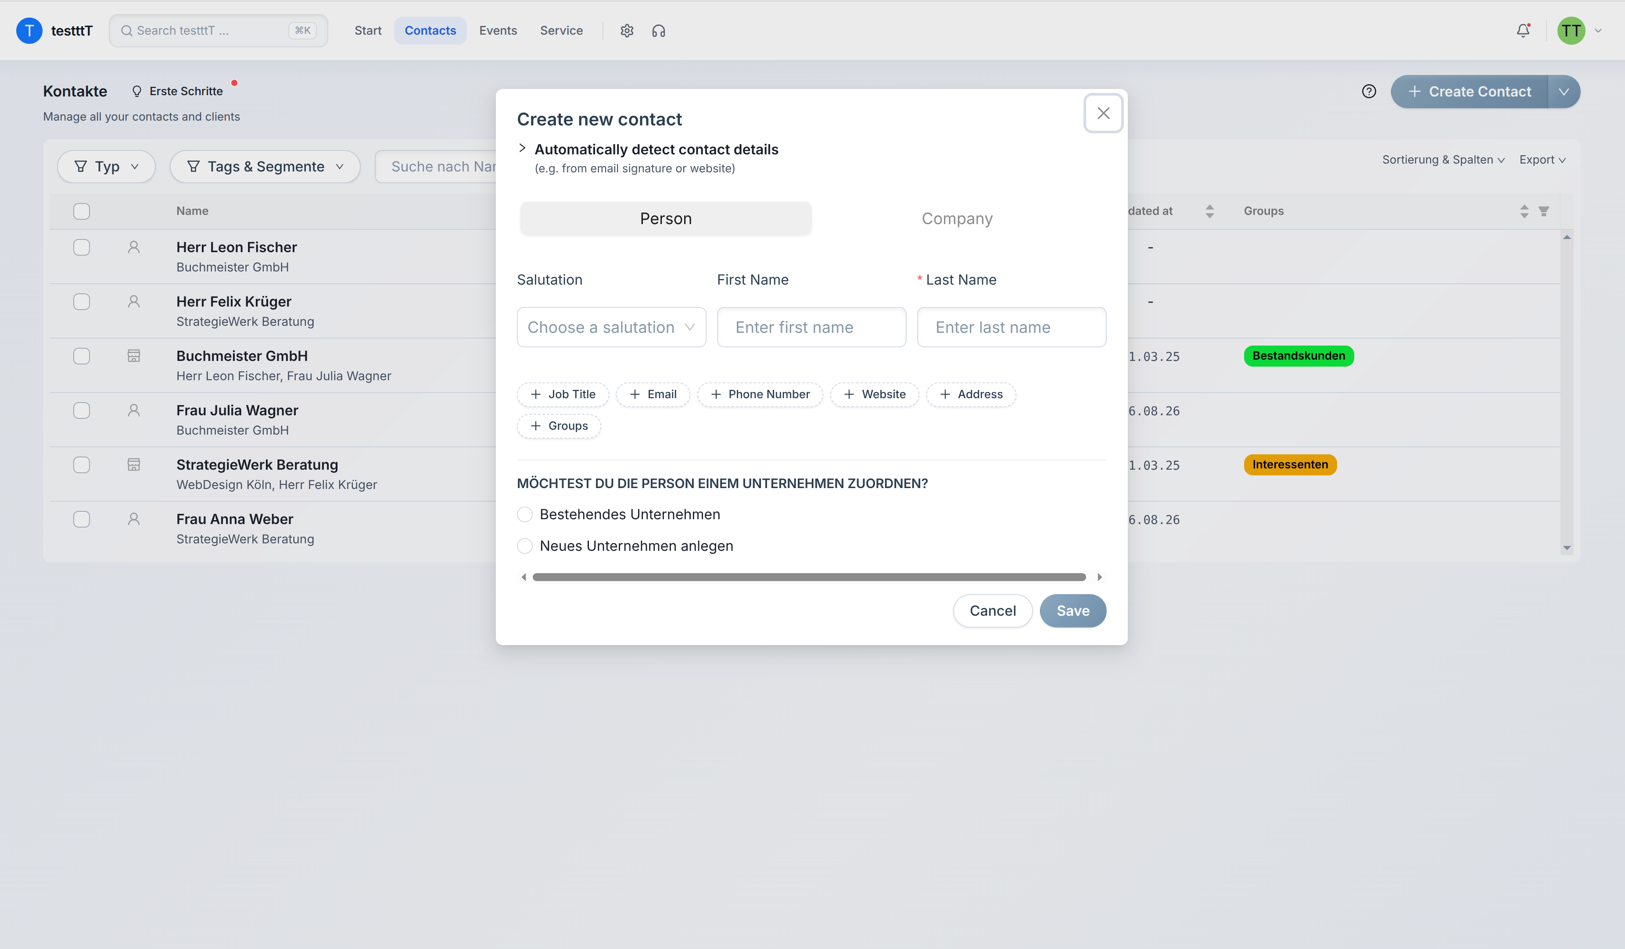Switch to the Person tab
1625x949 pixels.
[x=665, y=218]
